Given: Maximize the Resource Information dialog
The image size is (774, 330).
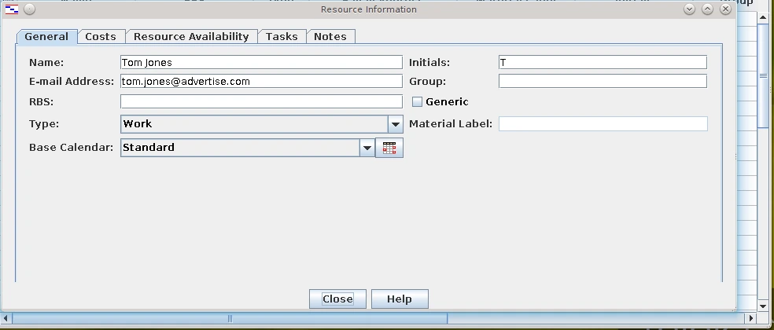Looking at the screenshot, I should tap(707, 9).
